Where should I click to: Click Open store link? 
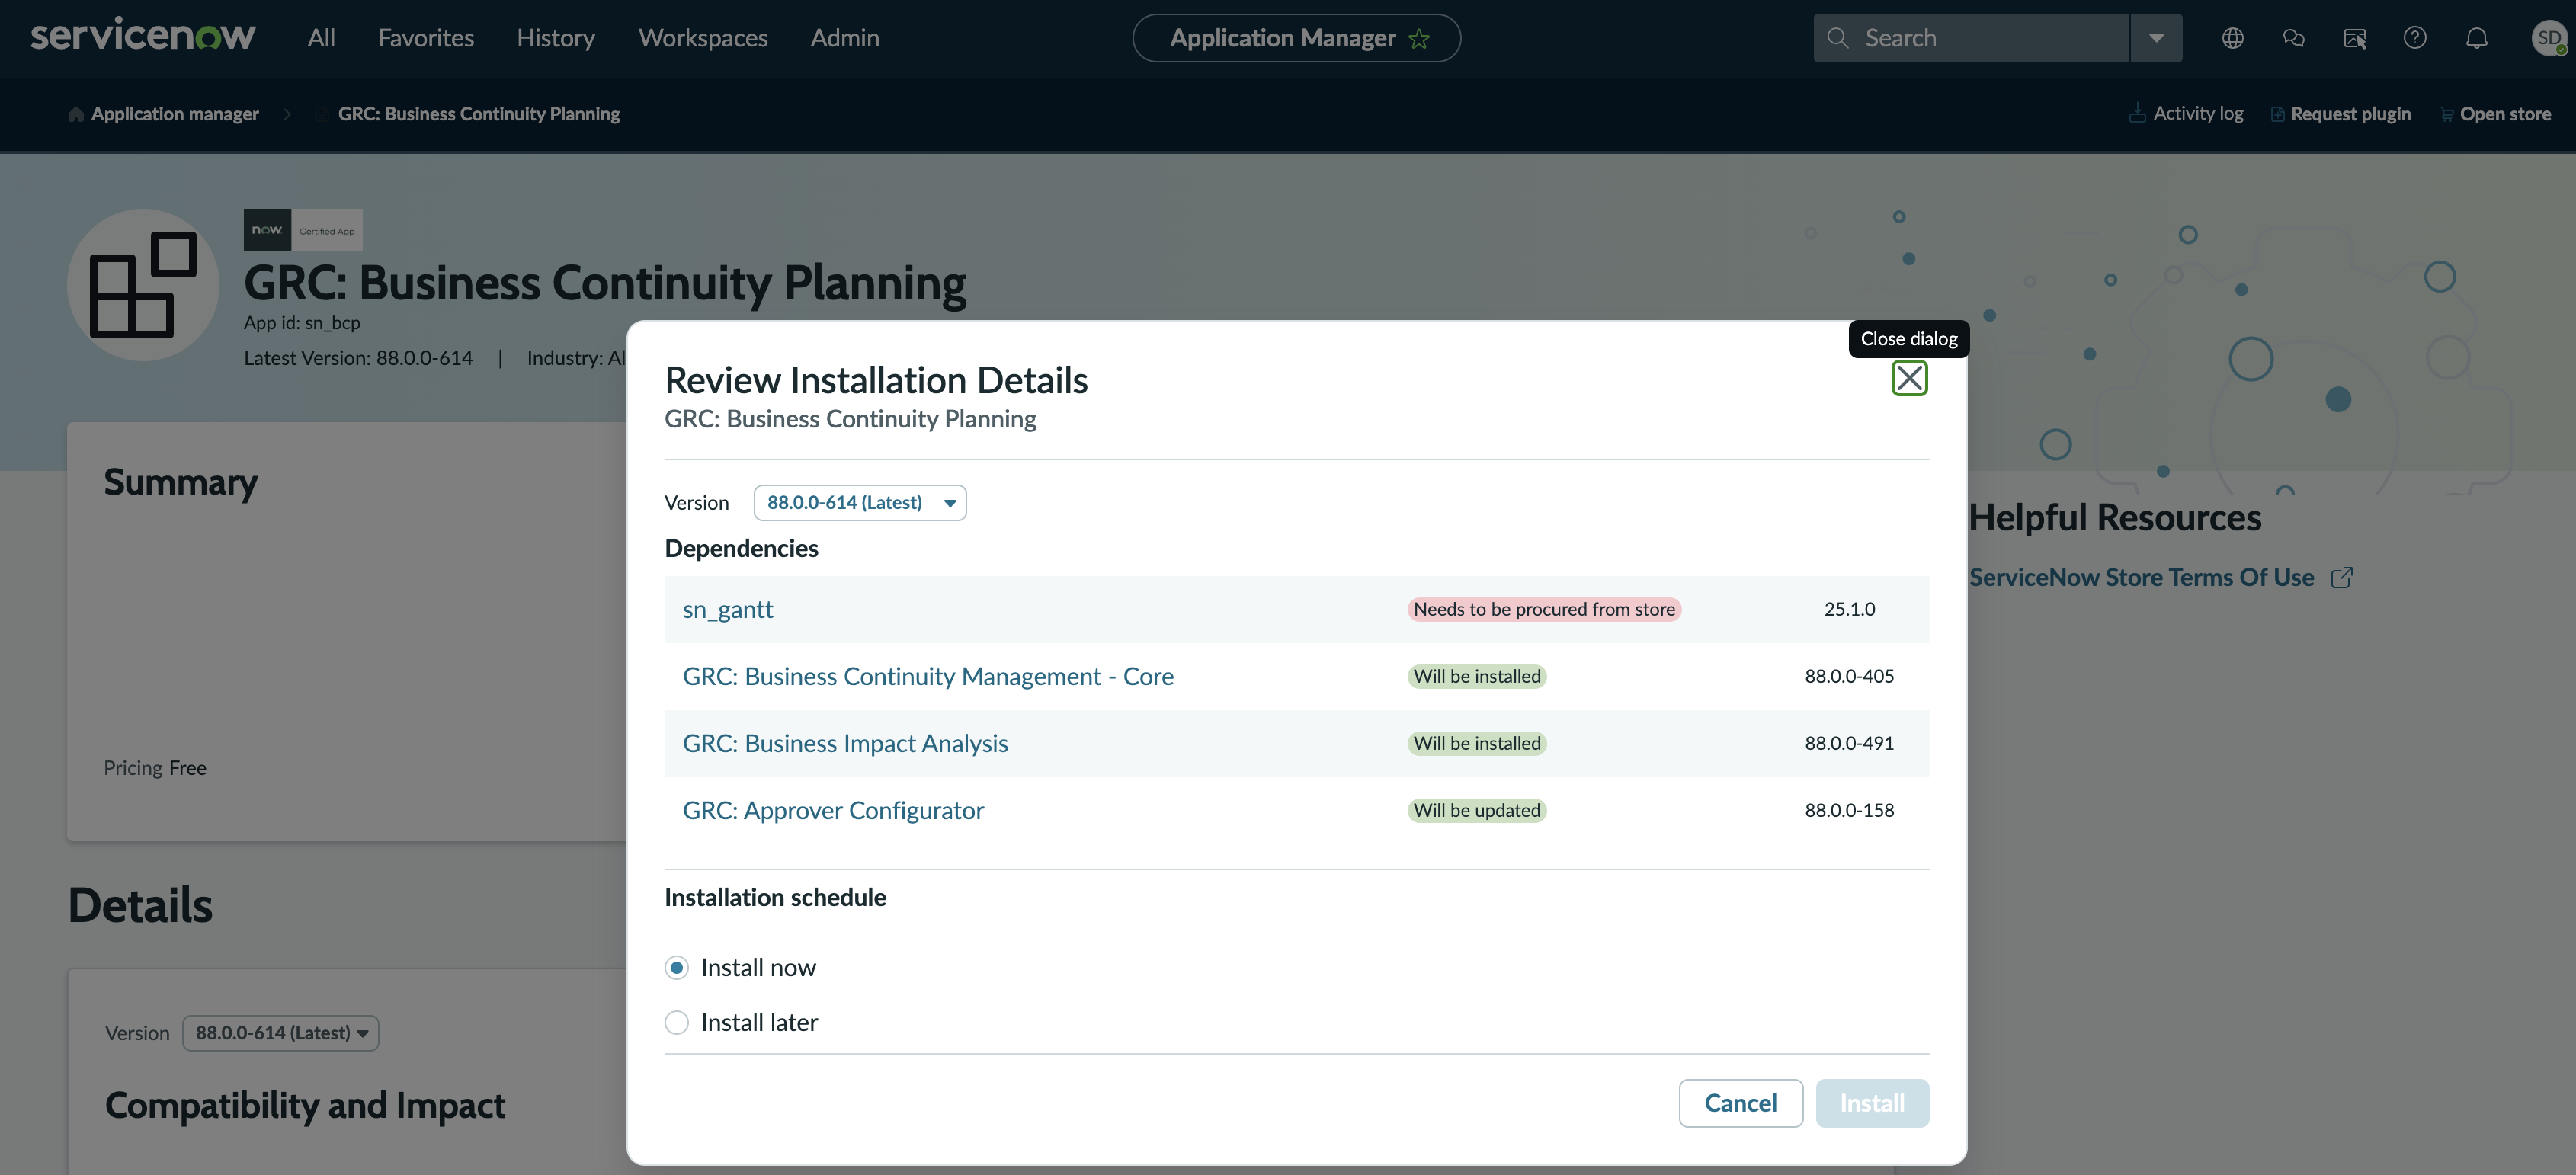coord(2504,114)
